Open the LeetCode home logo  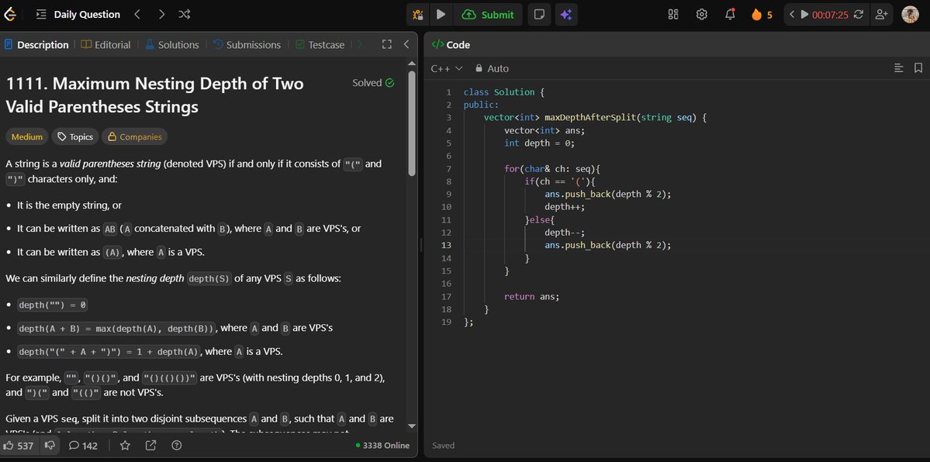point(11,14)
